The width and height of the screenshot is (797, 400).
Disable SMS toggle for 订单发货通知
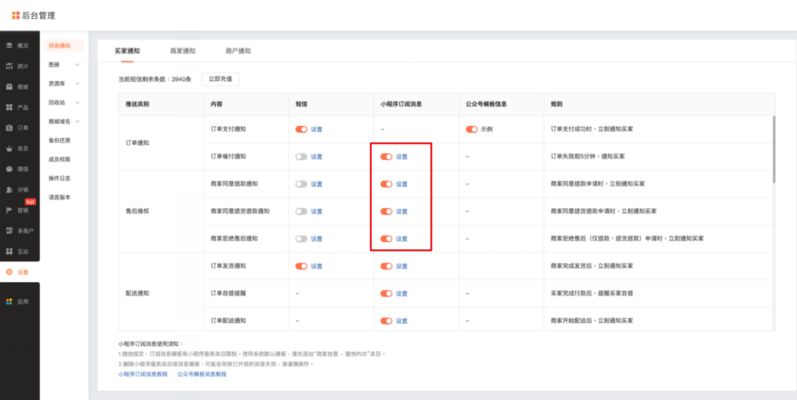(x=301, y=266)
